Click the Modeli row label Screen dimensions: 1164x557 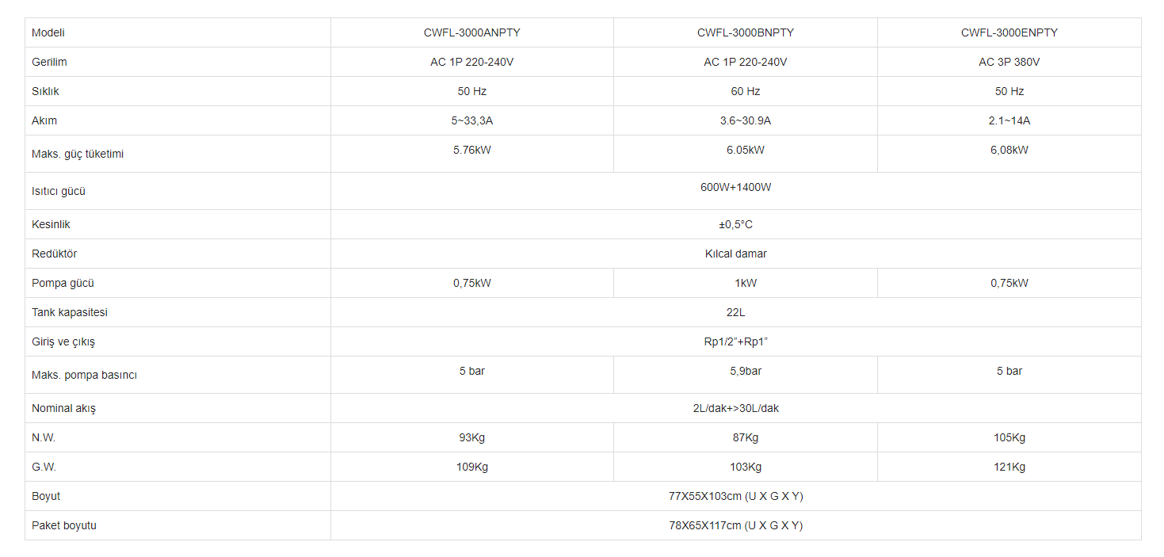click(x=48, y=32)
